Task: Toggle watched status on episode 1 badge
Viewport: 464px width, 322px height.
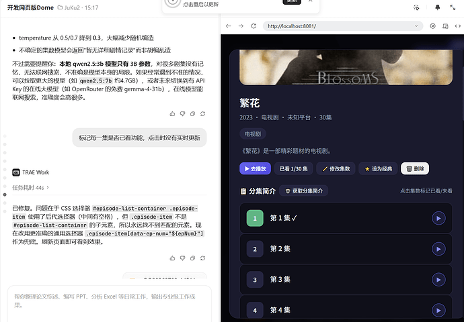Action: pos(255,218)
